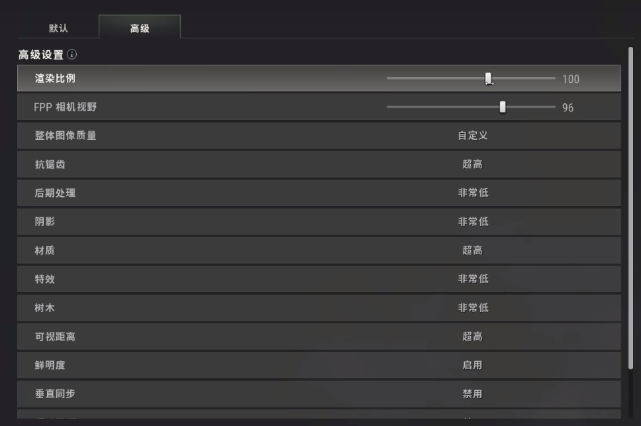Screen dimensions: 641x426
Task: Change 抗锯齿 setting from 超高
Action: click(472, 164)
